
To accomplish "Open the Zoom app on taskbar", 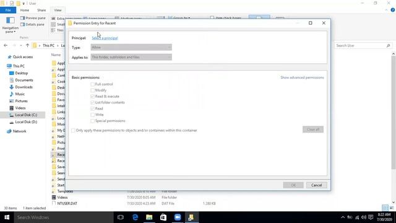I will [x=178, y=217].
